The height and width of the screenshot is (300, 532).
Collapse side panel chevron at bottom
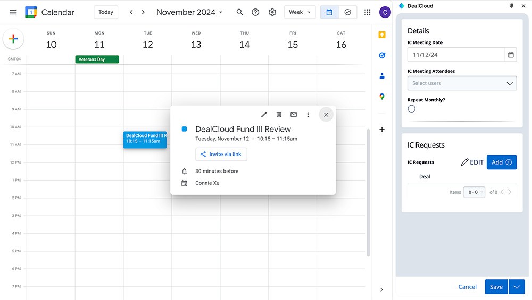381,289
